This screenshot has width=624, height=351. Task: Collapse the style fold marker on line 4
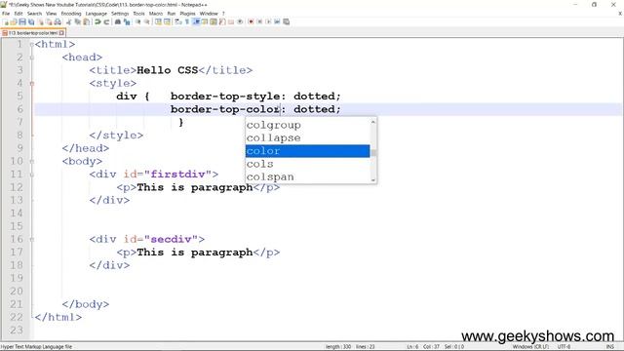click(x=32, y=84)
